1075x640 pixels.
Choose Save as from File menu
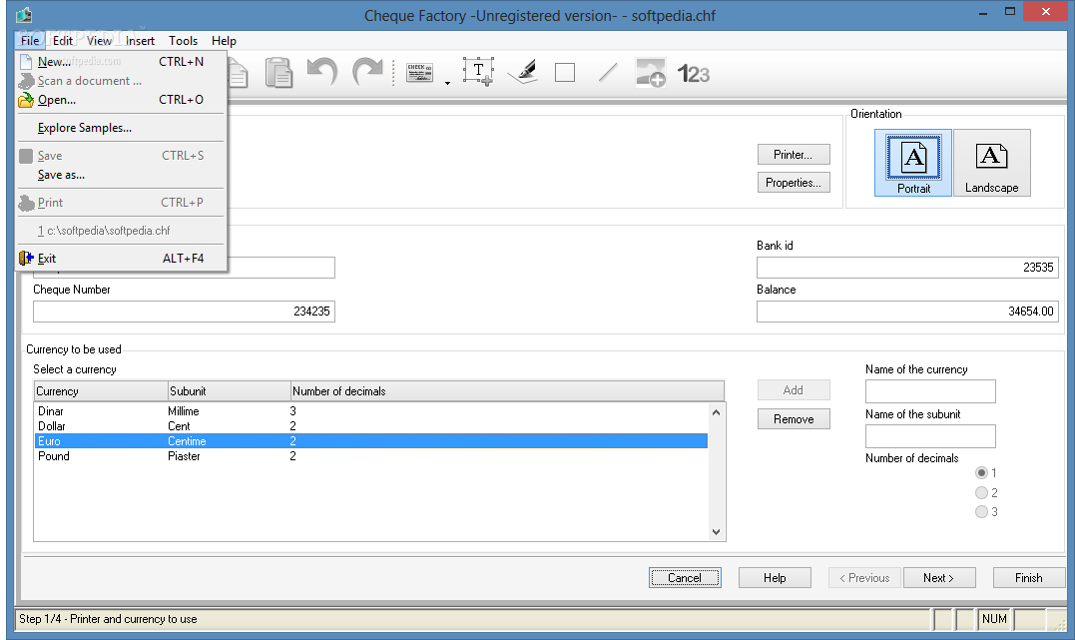tap(122, 175)
